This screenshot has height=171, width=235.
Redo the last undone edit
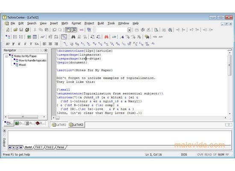pyautogui.click(x=60, y=30)
